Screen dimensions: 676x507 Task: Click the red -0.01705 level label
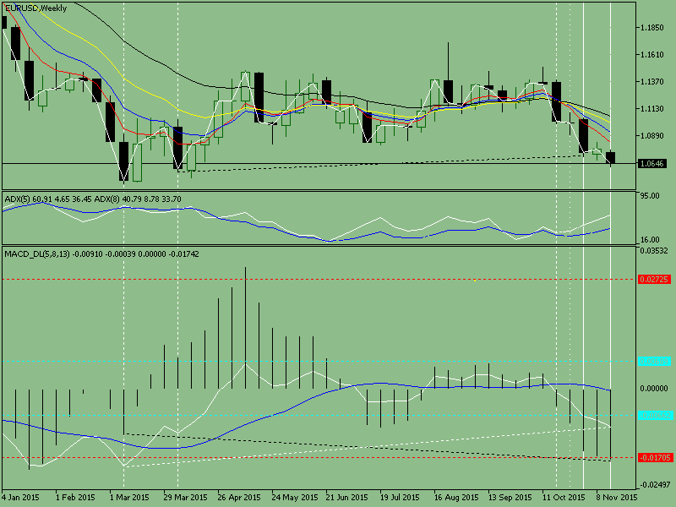point(654,457)
